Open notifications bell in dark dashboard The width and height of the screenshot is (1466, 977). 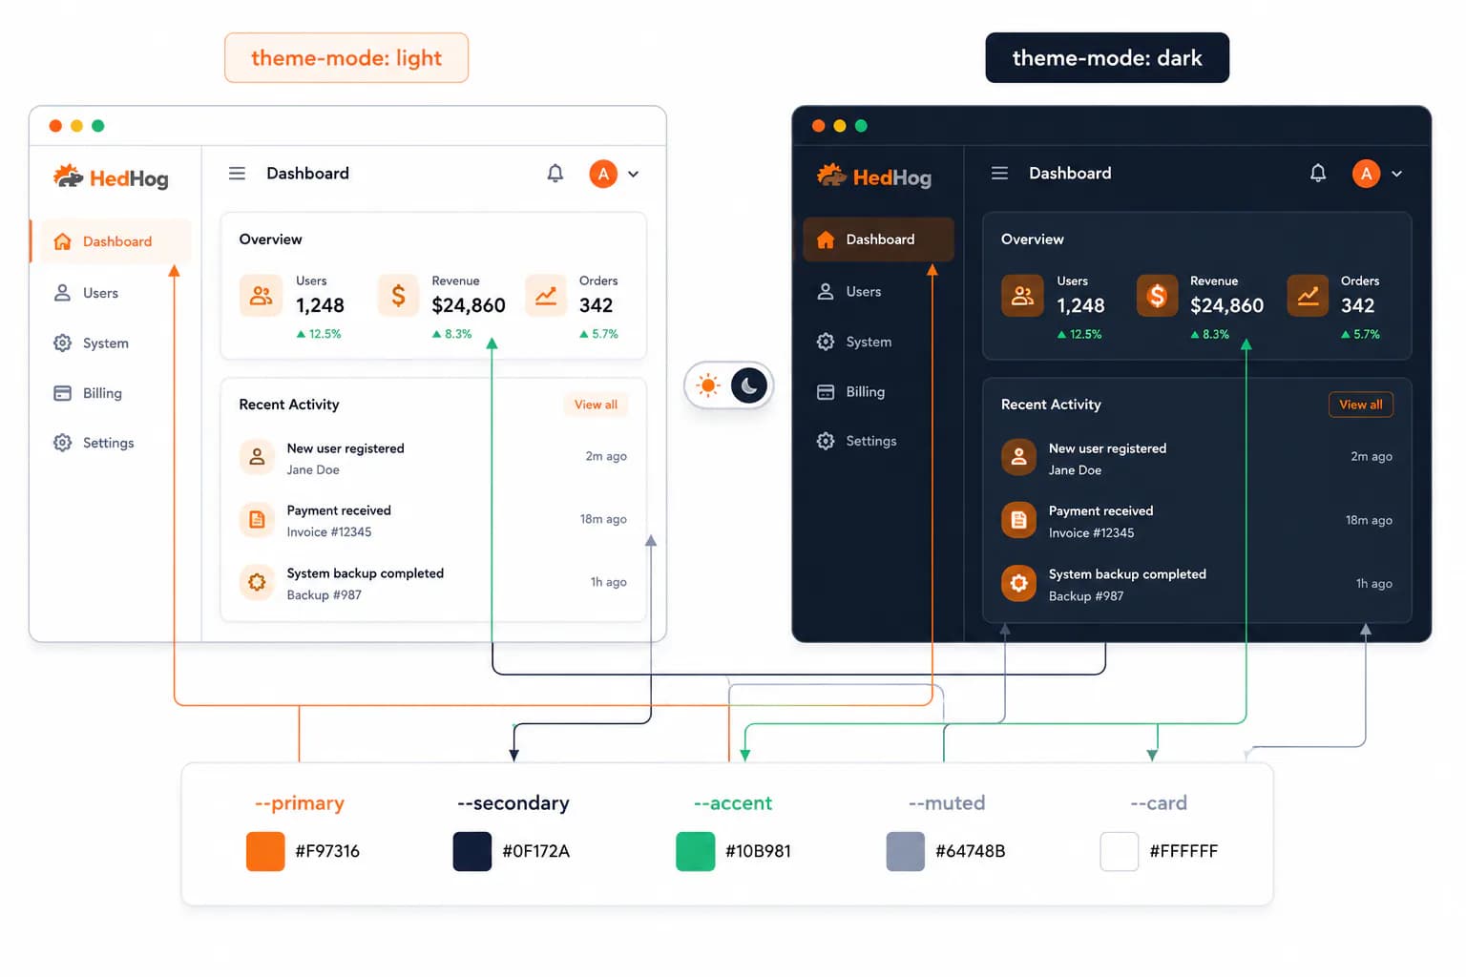coord(1318,173)
